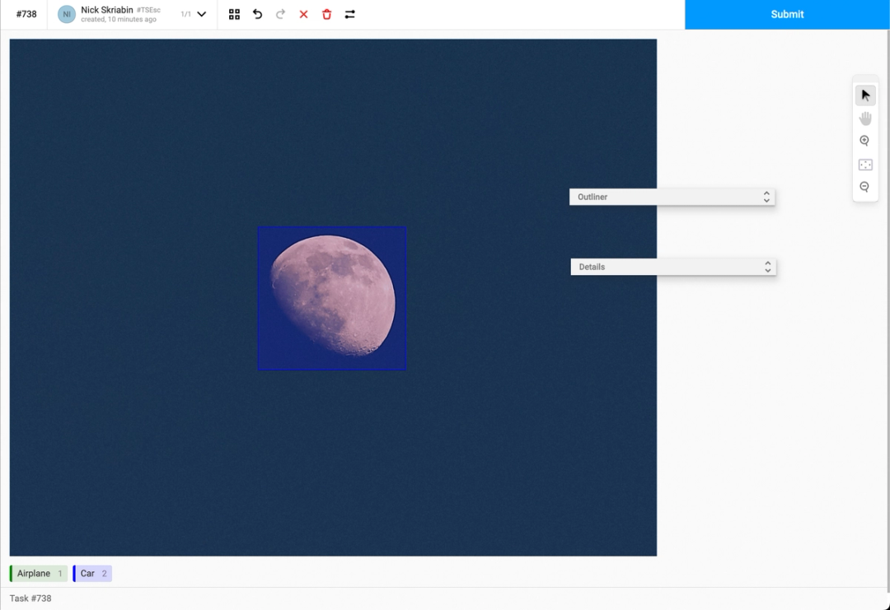Image resolution: width=890 pixels, height=610 pixels.
Task: Fit the image to the screen
Action: (864, 163)
